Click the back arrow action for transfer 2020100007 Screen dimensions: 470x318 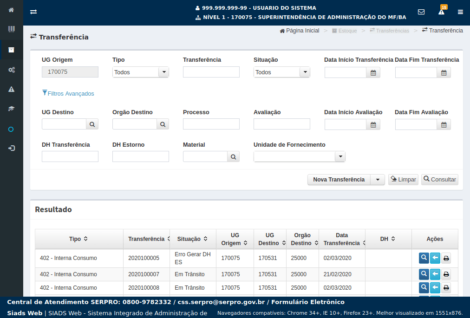tap(435, 274)
